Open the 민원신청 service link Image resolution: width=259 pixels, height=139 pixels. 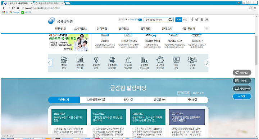tap(105, 41)
